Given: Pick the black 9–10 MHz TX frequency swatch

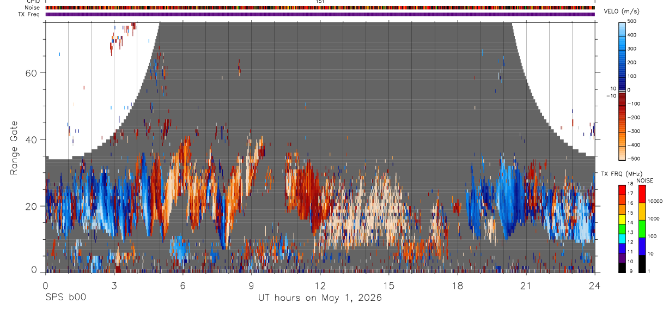Looking at the screenshot, I should (x=622, y=268).
